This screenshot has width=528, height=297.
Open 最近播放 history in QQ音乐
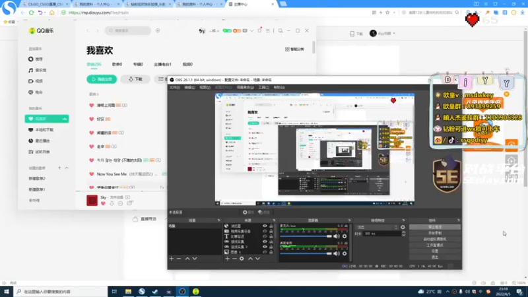tap(39, 141)
